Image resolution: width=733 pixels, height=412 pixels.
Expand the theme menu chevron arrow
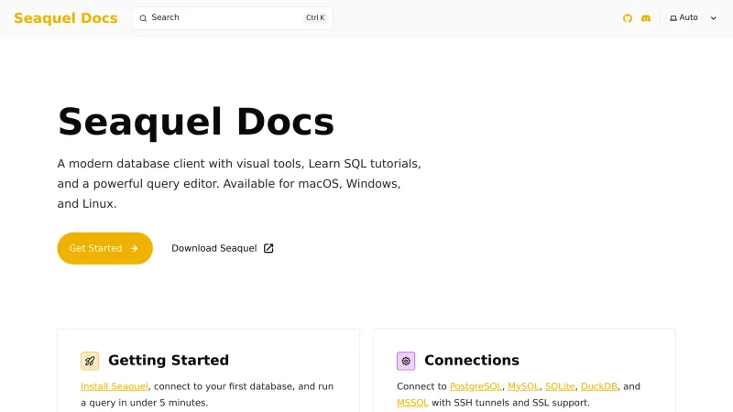coord(714,18)
